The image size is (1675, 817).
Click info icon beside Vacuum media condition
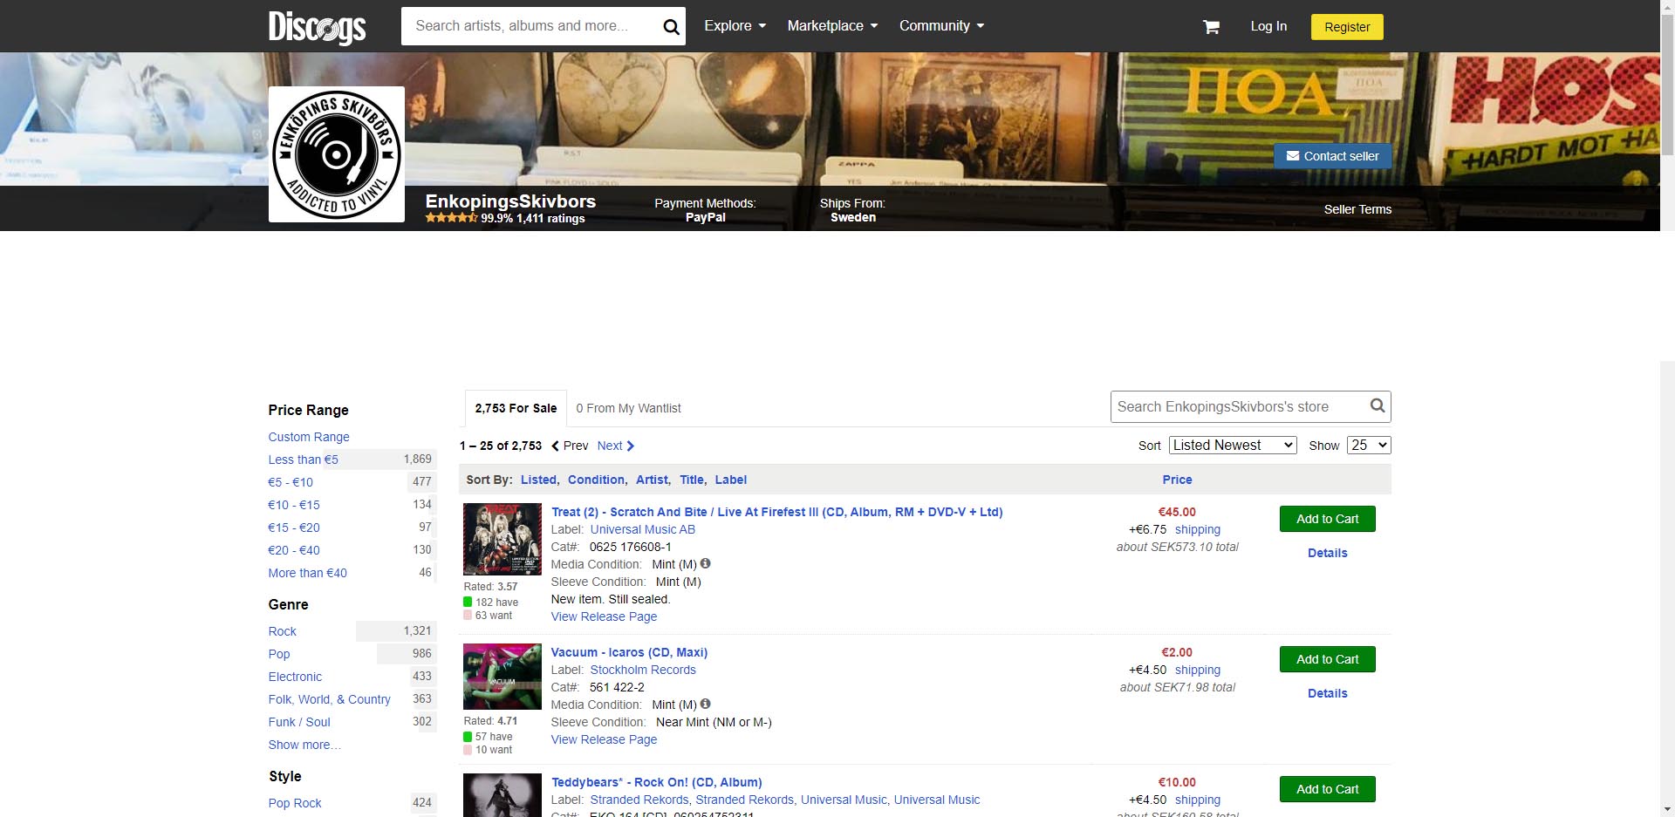[x=706, y=704]
